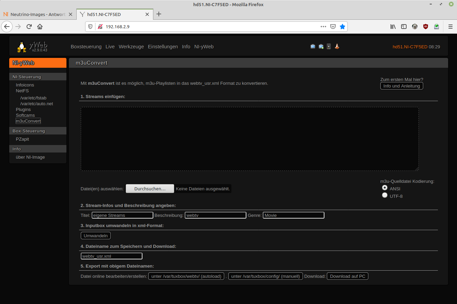Click the Download auf PC button
Viewport: 457px width, 304px height.
tap(347, 276)
